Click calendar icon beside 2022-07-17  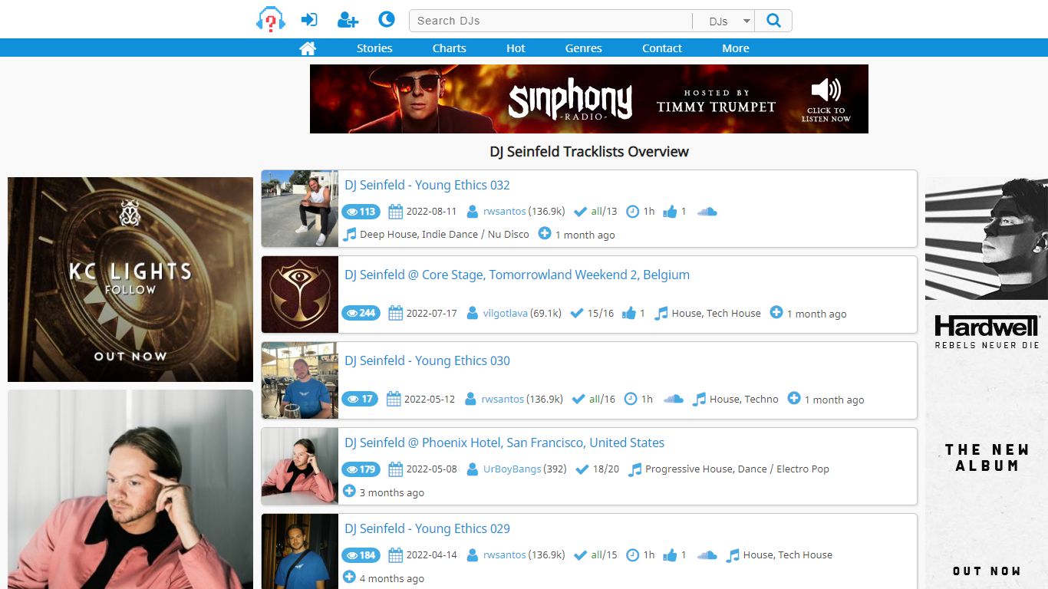pyautogui.click(x=395, y=313)
